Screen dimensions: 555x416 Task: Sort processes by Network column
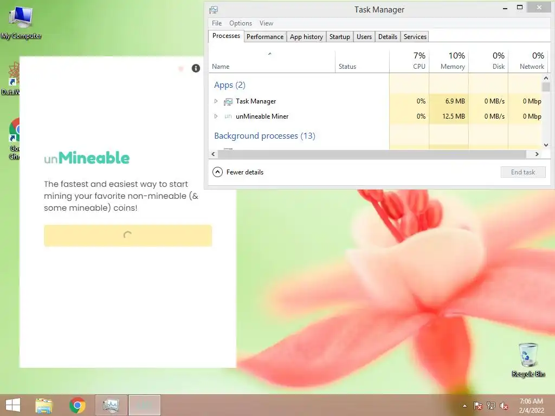528,62
